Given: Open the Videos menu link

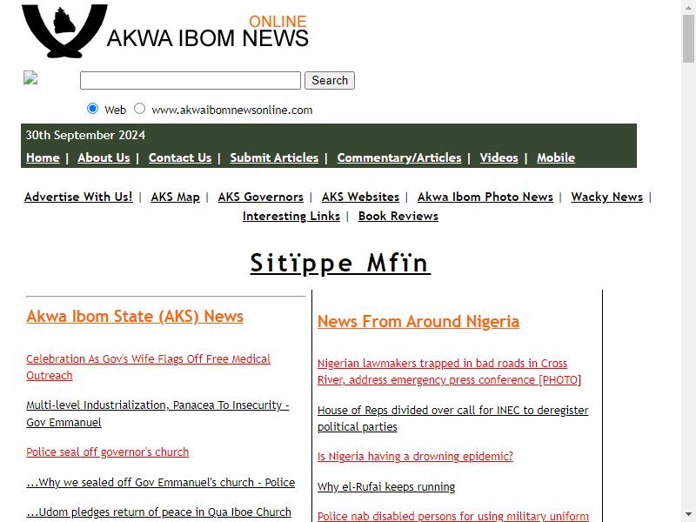Looking at the screenshot, I should pyautogui.click(x=499, y=157).
